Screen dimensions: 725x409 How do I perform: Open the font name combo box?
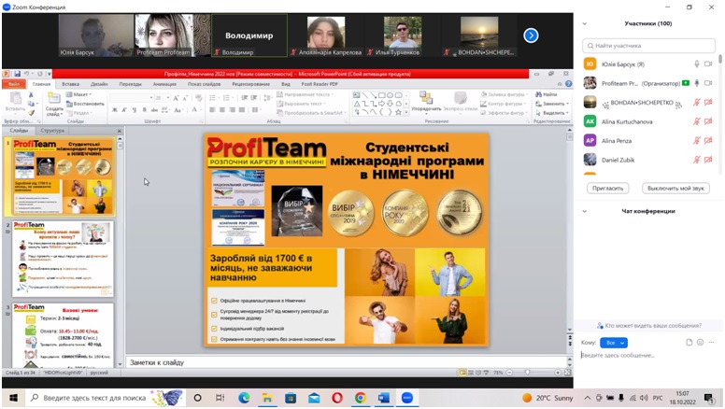coord(132,98)
